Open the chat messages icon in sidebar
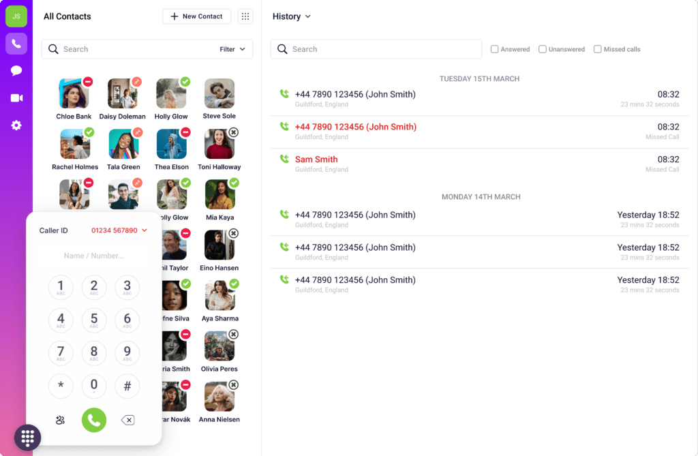The width and height of the screenshot is (698, 456). pyautogui.click(x=16, y=71)
